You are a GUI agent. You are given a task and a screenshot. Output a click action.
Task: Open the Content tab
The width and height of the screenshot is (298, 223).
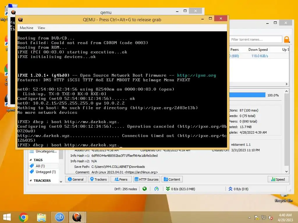(172, 179)
